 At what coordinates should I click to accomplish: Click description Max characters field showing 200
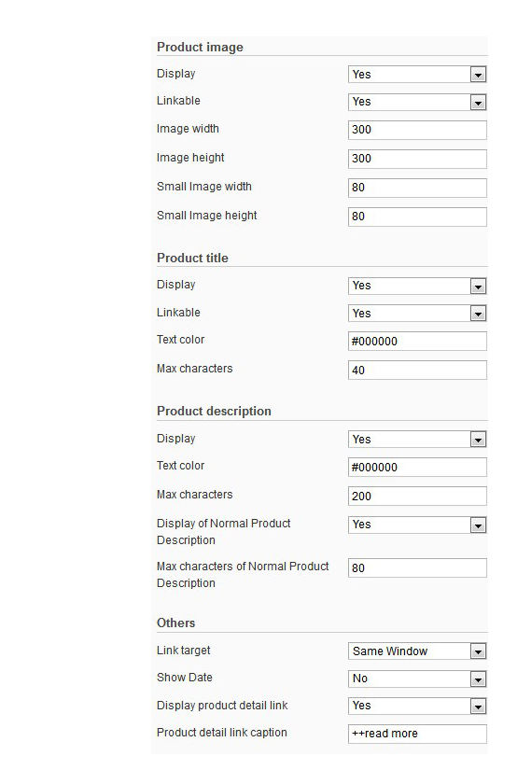(417, 496)
